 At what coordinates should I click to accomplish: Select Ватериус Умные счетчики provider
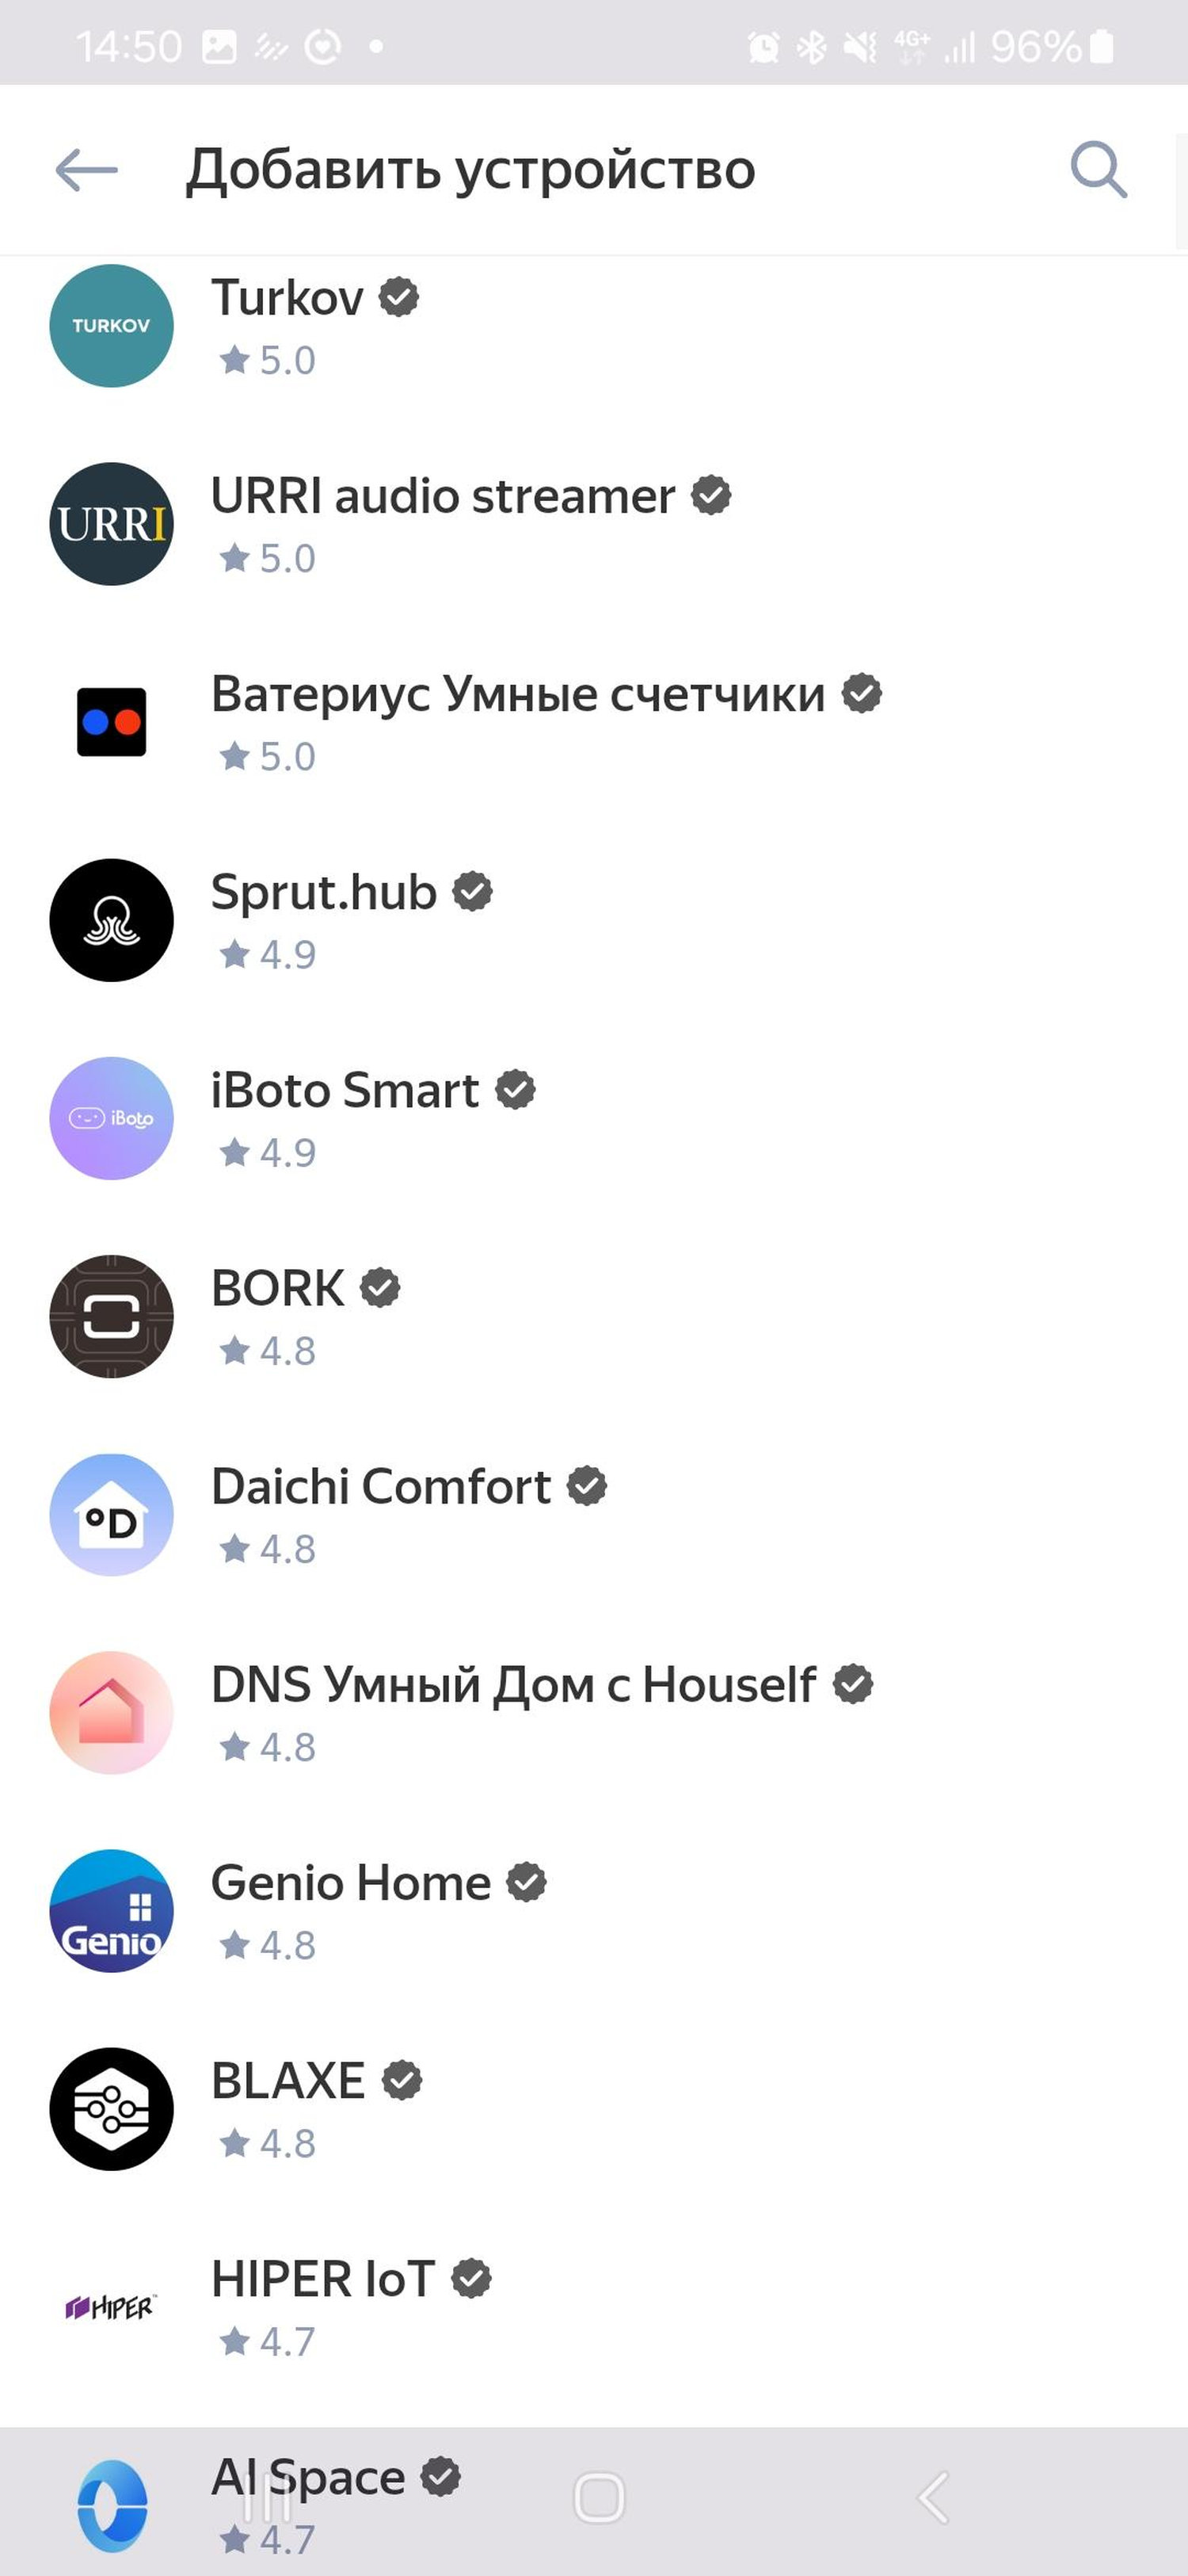pyautogui.click(x=593, y=722)
